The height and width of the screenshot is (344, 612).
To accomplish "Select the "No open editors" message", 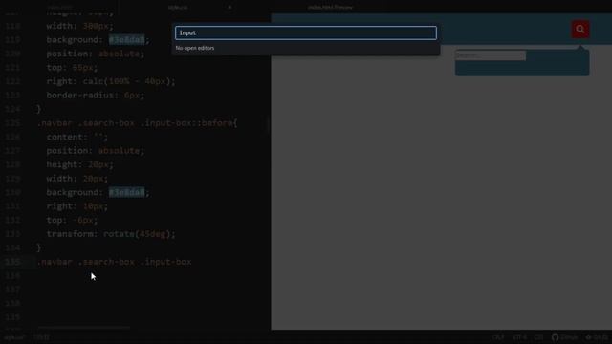I will (x=195, y=48).
